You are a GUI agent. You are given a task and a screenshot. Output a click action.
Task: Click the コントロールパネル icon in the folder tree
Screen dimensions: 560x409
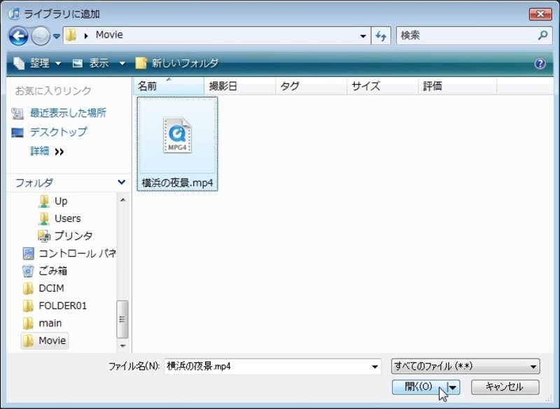(x=28, y=253)
